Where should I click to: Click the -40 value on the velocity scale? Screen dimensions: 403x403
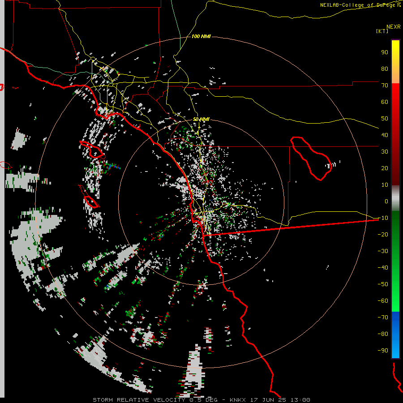tap(383, 268)
